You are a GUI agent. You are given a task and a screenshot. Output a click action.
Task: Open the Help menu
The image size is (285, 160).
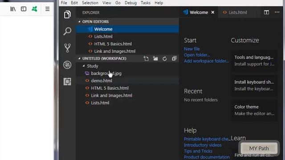click(159, 3)
